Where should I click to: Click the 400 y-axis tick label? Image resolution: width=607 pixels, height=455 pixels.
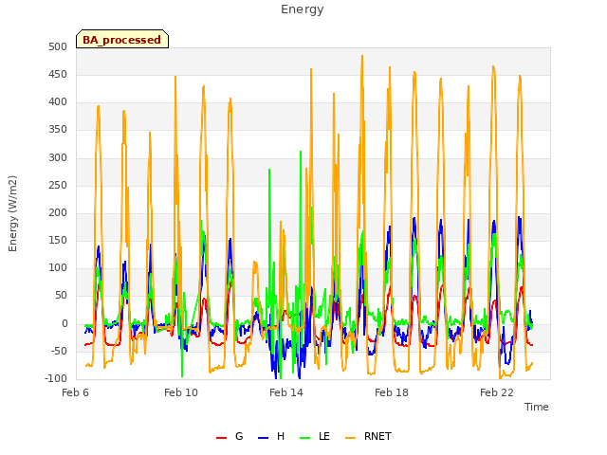coord(58,102)
